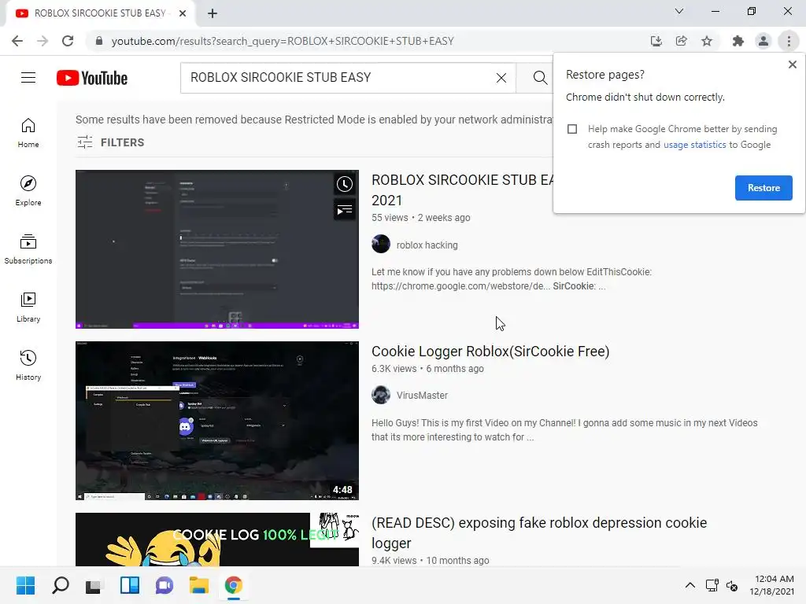Open Subscriptions in the sidebar

28,249
